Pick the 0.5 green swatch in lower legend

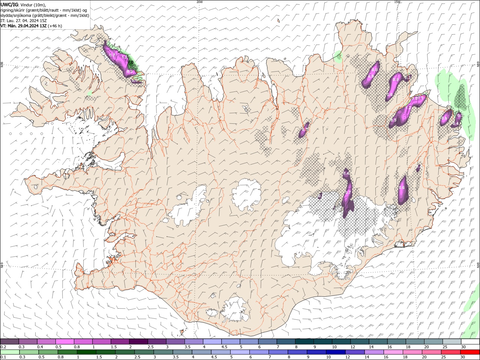(x=48, y=352)
